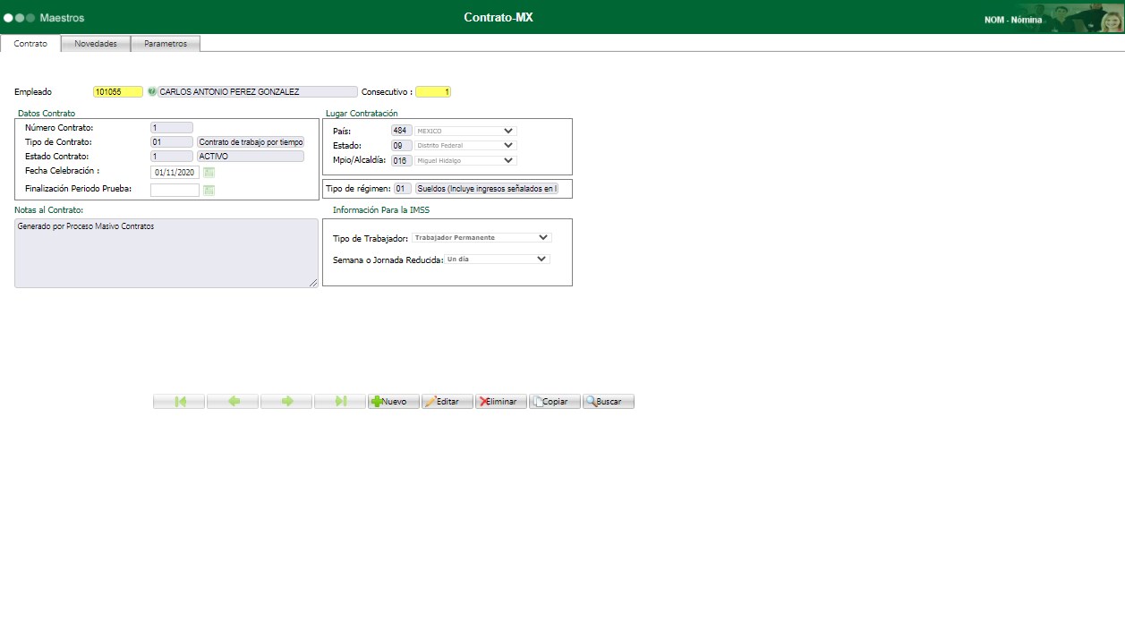Click the Contrato-MX title

tap(499, 17)
